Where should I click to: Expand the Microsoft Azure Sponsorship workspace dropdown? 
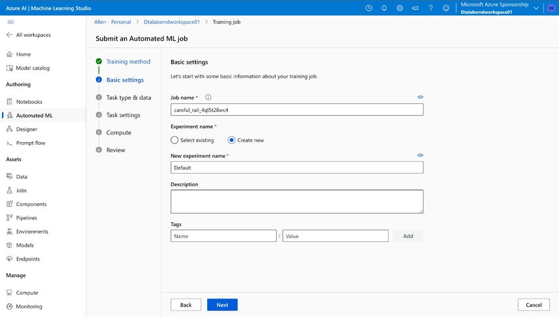click(536, 8)
